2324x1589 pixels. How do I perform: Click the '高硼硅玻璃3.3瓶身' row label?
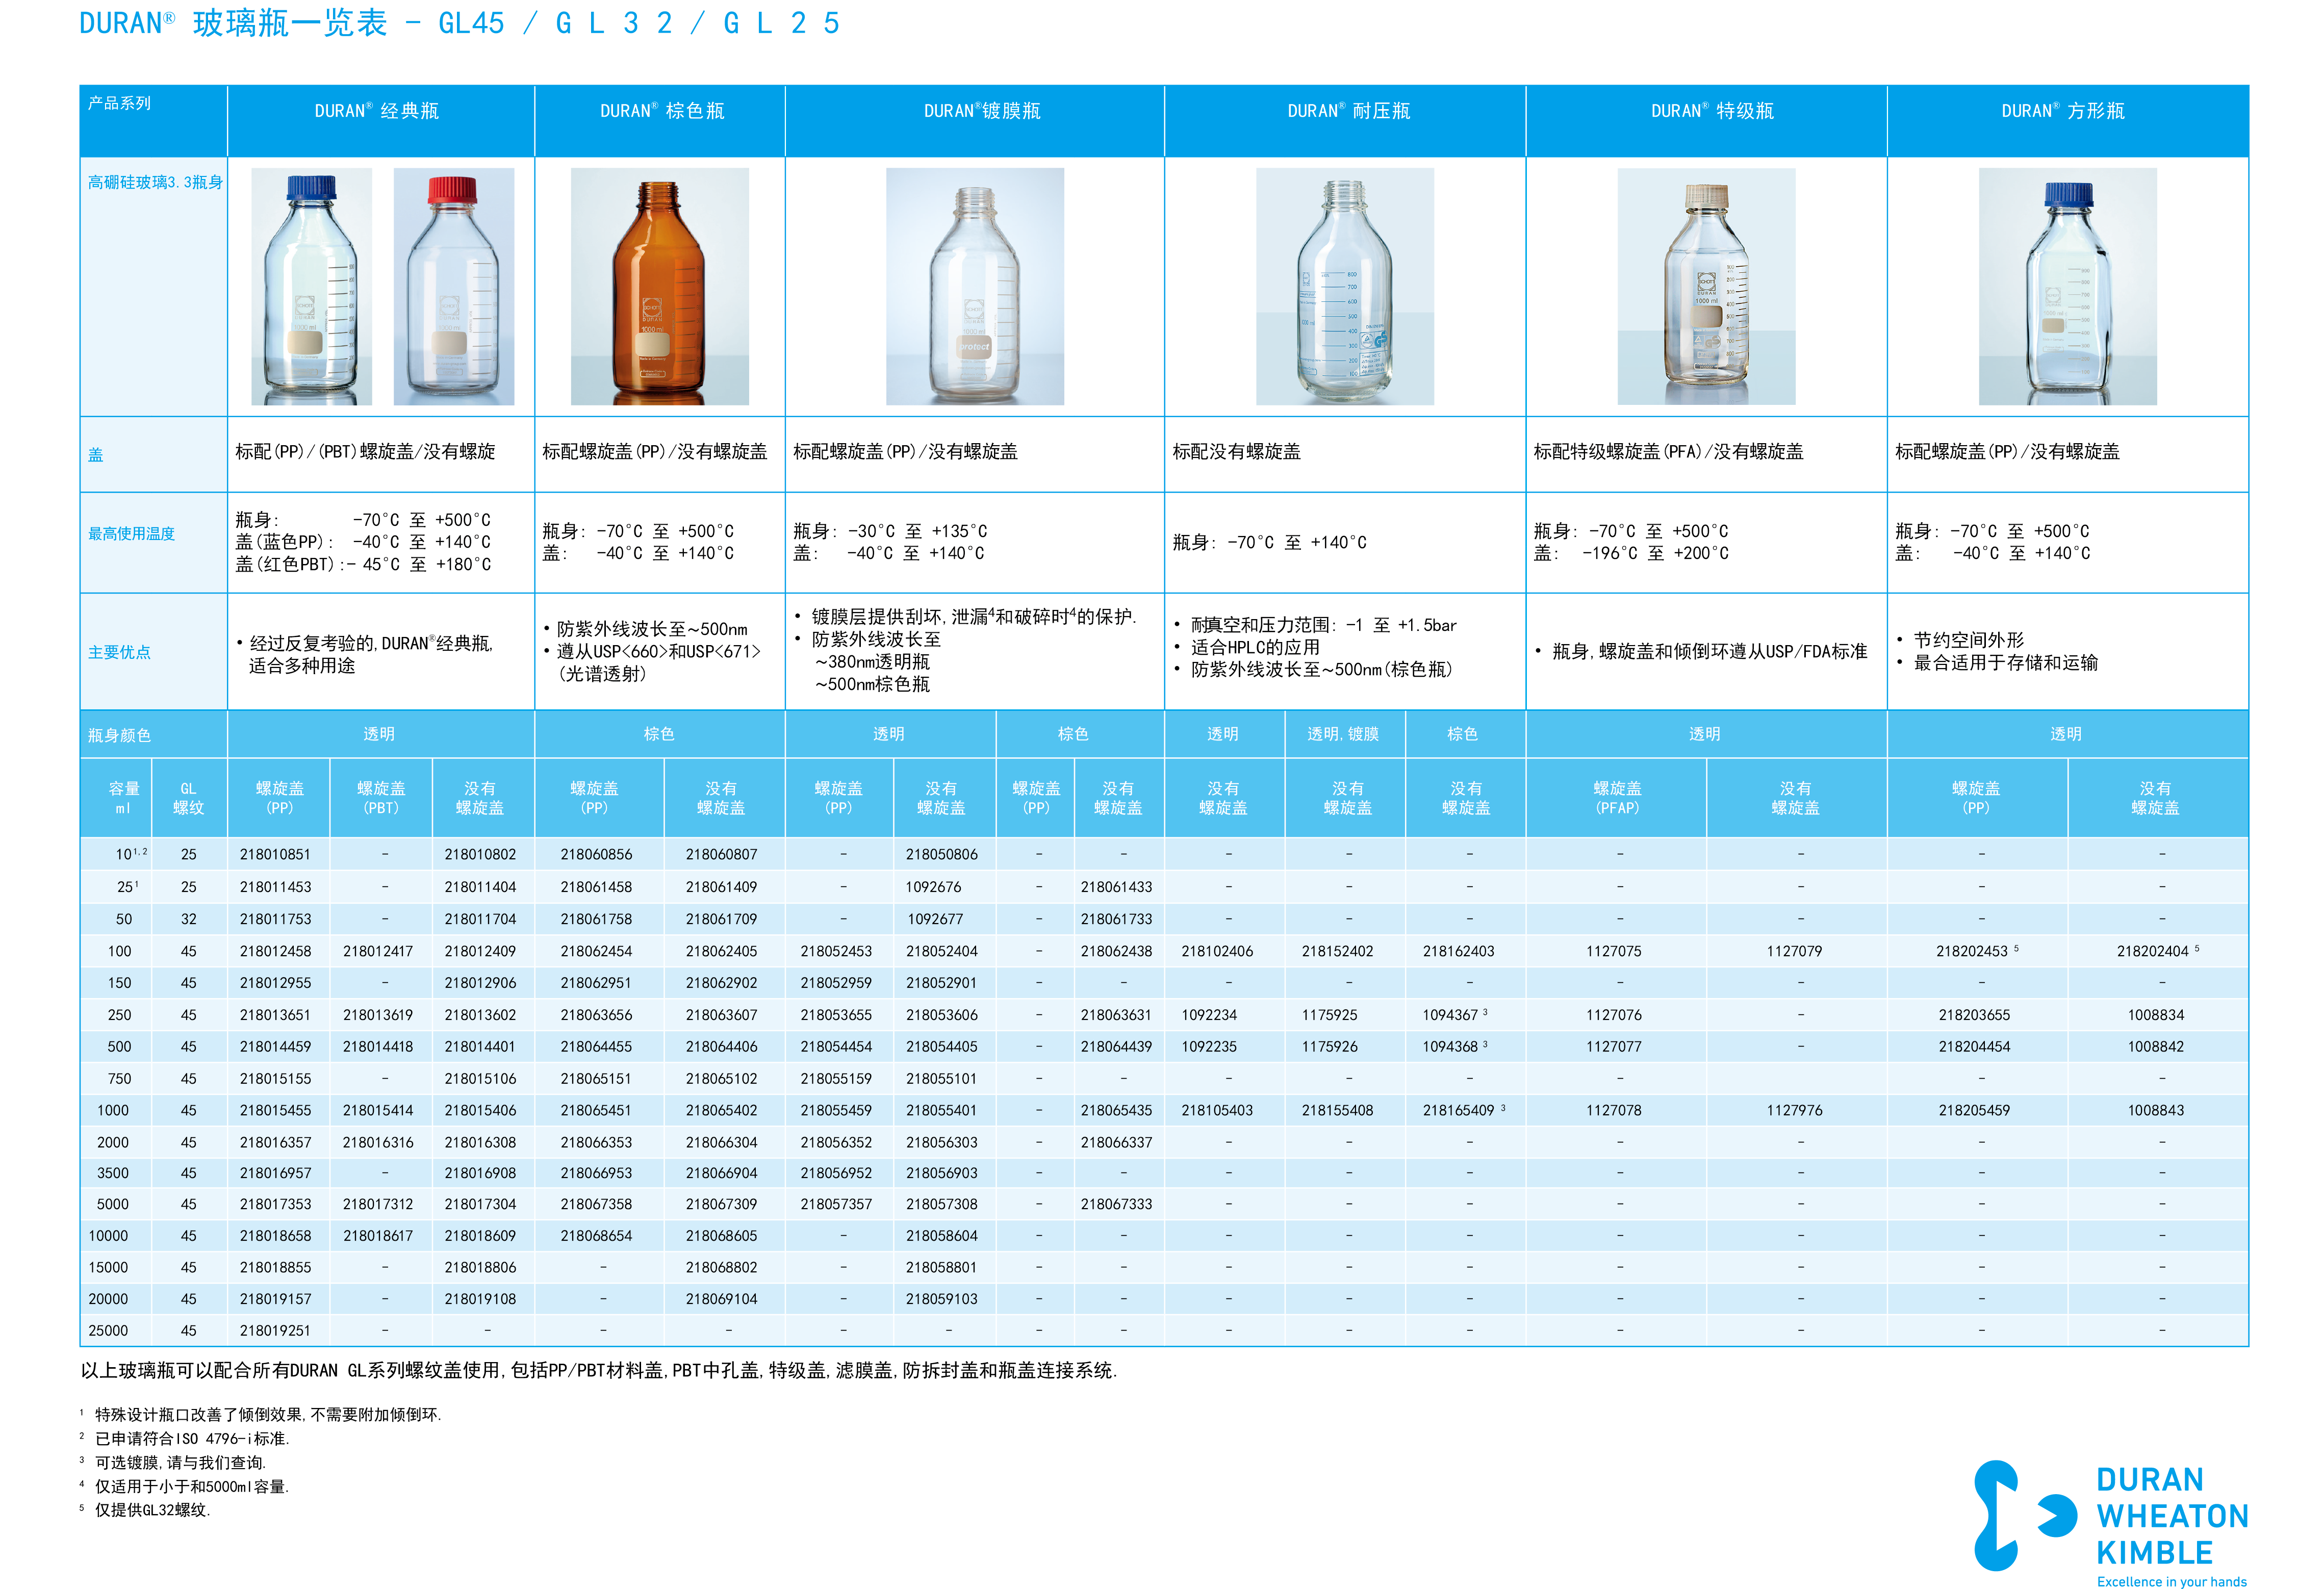[x=155, y=182]
